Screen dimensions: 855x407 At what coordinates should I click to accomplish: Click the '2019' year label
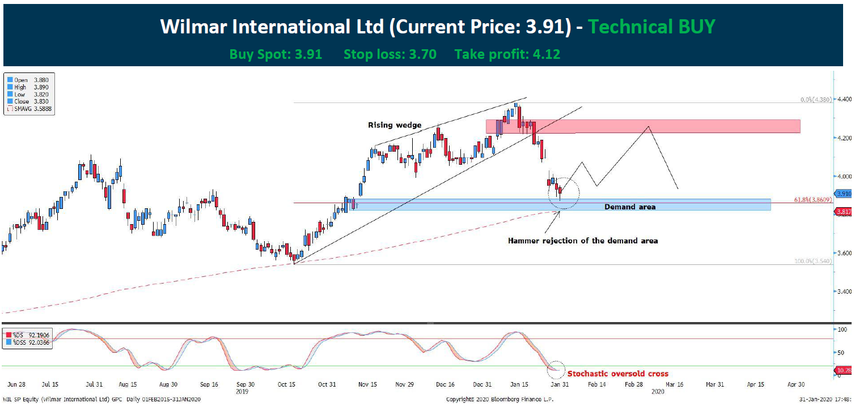(242, 391)
